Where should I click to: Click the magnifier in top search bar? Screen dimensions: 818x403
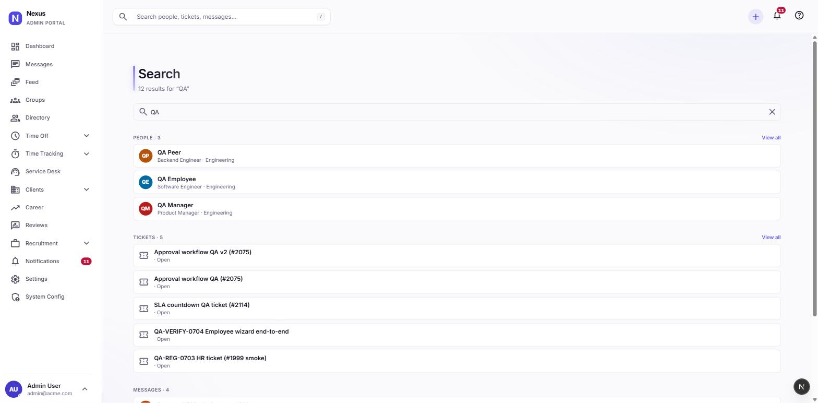click(x=123, y=17)
